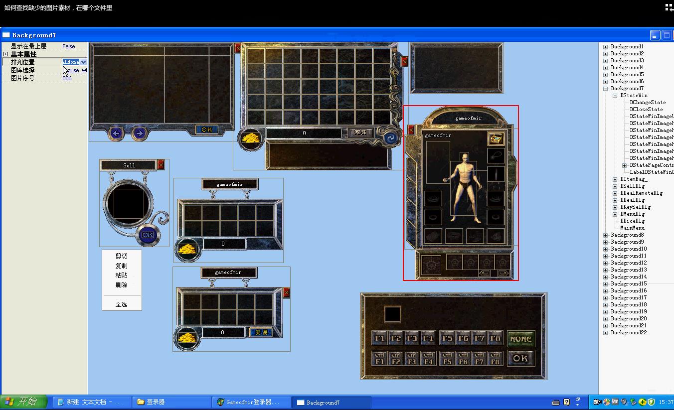Click the 整理 button in bag window
The image size is (674, 410).
(x=360, y=132)
